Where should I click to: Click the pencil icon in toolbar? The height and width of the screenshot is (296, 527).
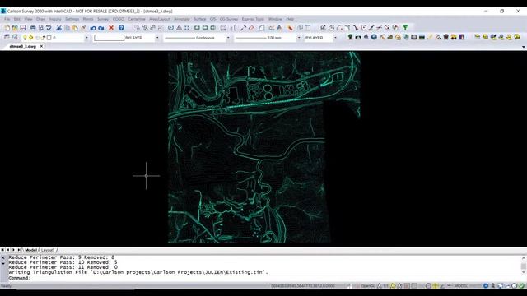click(x=430, y=37)
